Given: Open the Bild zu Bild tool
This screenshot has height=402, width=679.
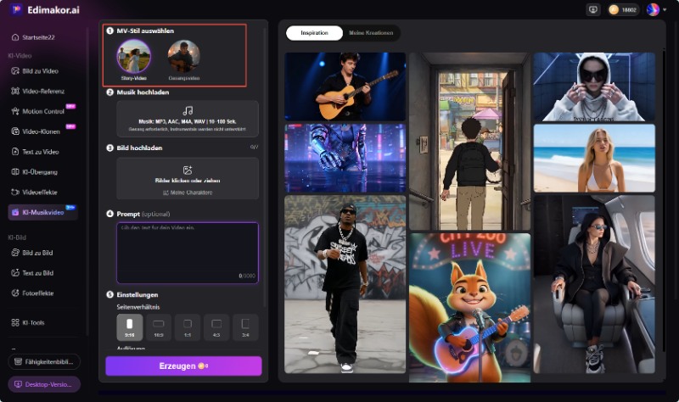Looking at the screenshot, I should pyautogui.click(x=32, y=253).
